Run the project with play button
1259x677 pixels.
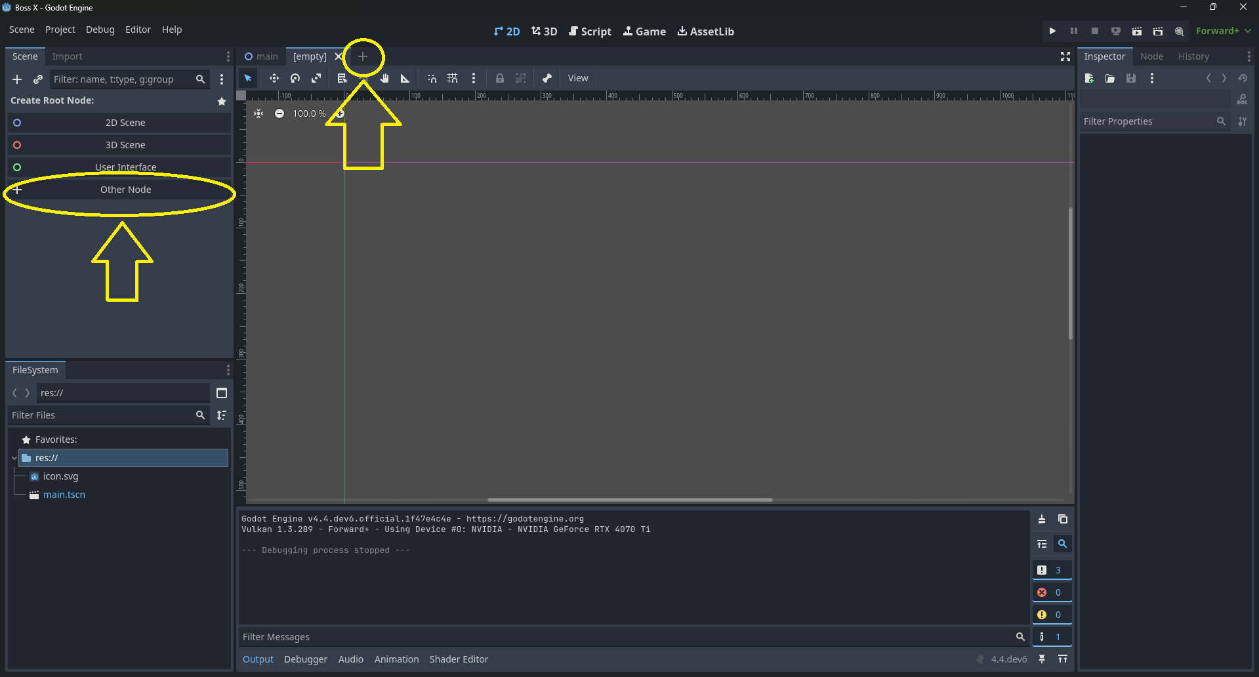tap(1052, 31)
